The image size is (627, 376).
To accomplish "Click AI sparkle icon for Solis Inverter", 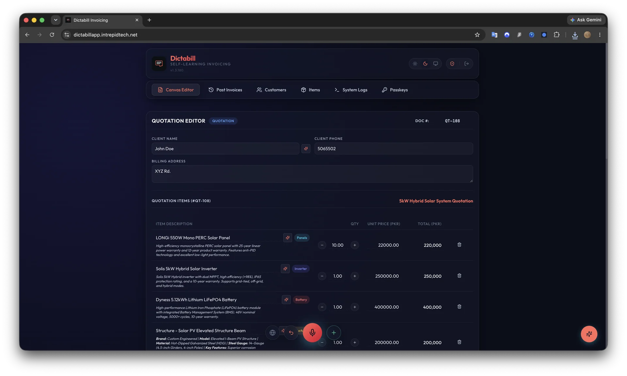I will pos(285,269).
